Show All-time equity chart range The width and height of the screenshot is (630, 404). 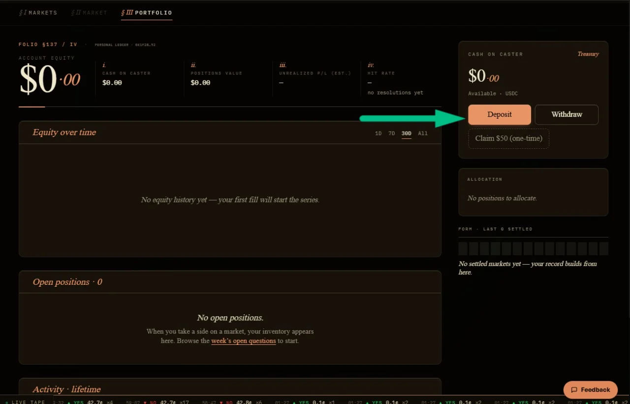(x=423, y=134)
